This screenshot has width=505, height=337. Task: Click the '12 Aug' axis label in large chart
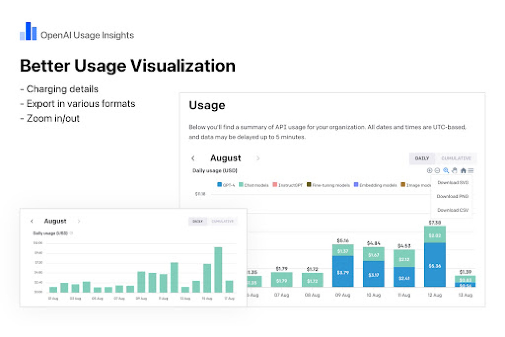[435, 295]
